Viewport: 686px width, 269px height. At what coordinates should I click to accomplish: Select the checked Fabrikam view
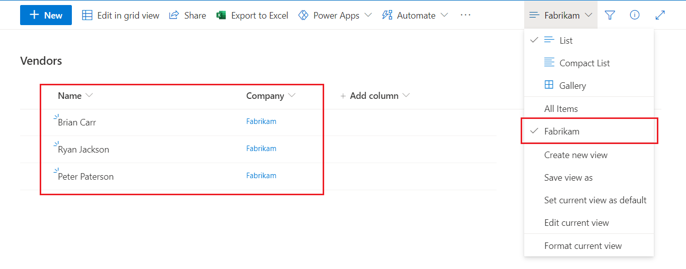561,131
